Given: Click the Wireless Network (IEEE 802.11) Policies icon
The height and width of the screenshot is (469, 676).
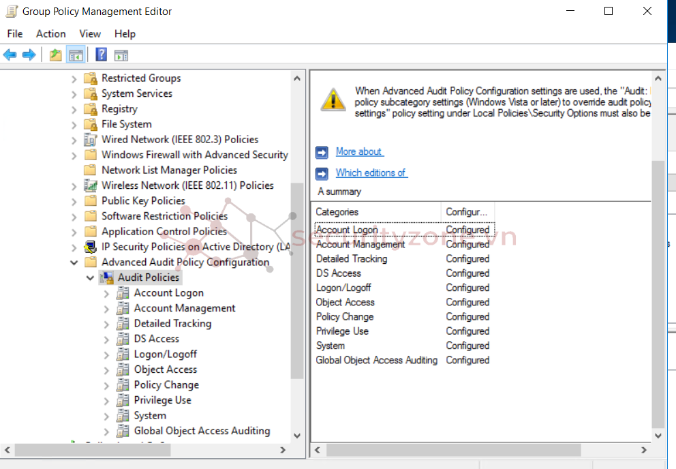Looking at the screenshot, I should (90, 185).
